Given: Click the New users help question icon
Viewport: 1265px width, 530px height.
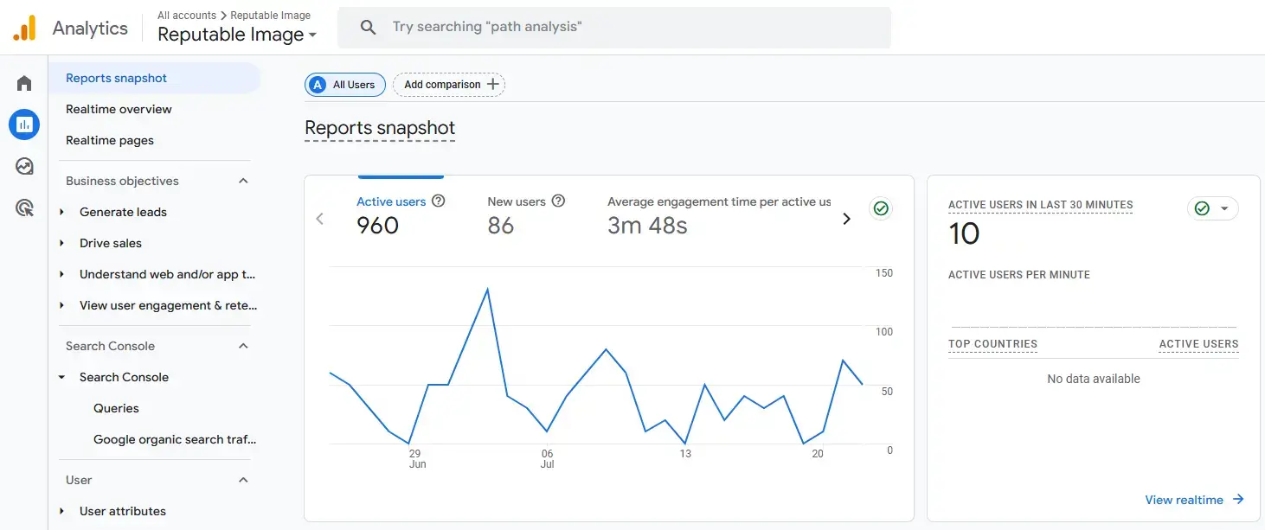Looking at the screenshot, I should click(x=558, y=201).
